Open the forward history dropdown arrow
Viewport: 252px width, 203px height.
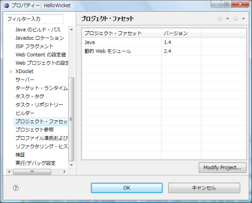(244, 19)
